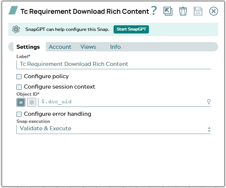The height and width of the screenshot is (188, 226).
Task: Open the Views tab
Action: (88, 47)
